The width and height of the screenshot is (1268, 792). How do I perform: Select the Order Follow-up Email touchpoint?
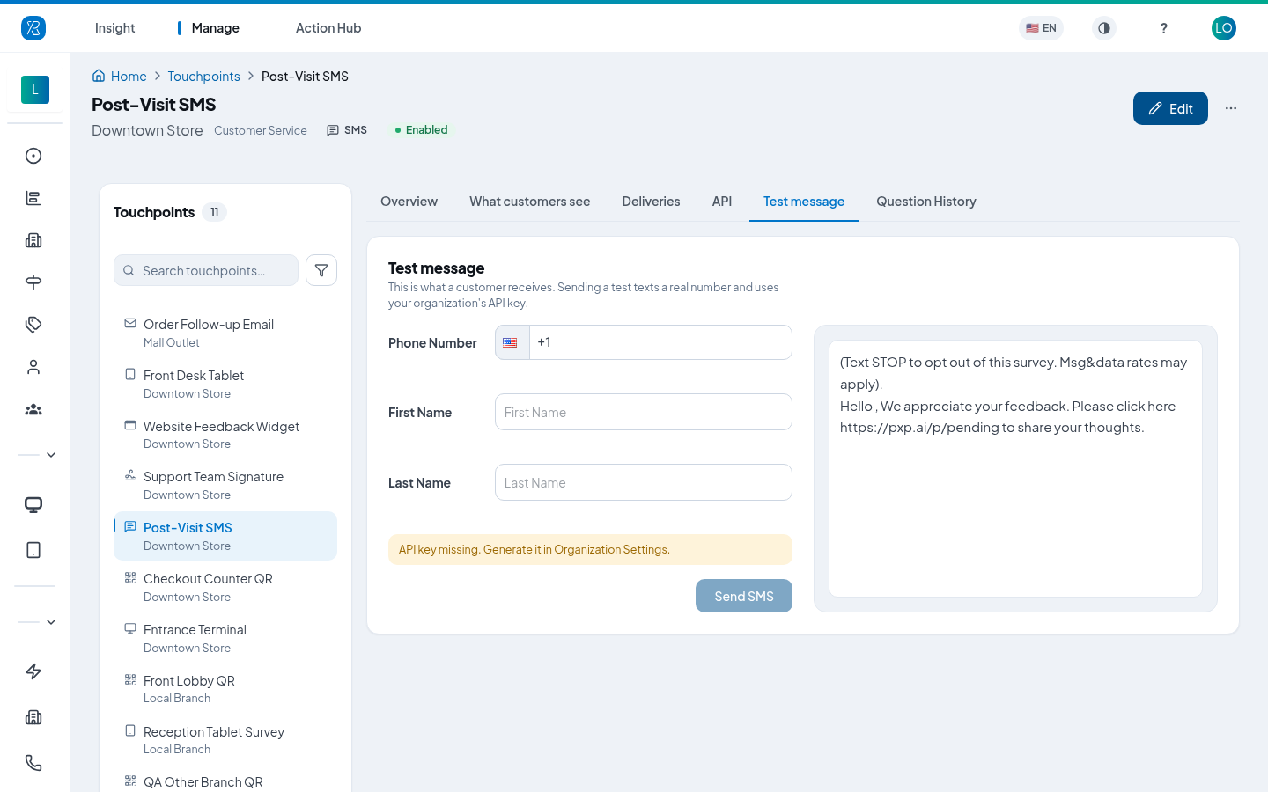coord(225,333)
